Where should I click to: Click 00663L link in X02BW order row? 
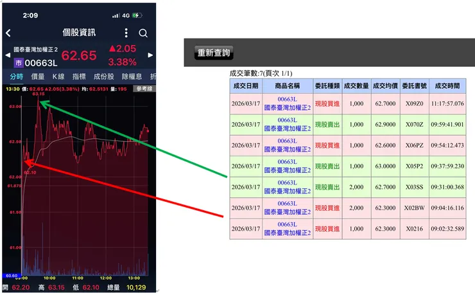coord(287,204)
